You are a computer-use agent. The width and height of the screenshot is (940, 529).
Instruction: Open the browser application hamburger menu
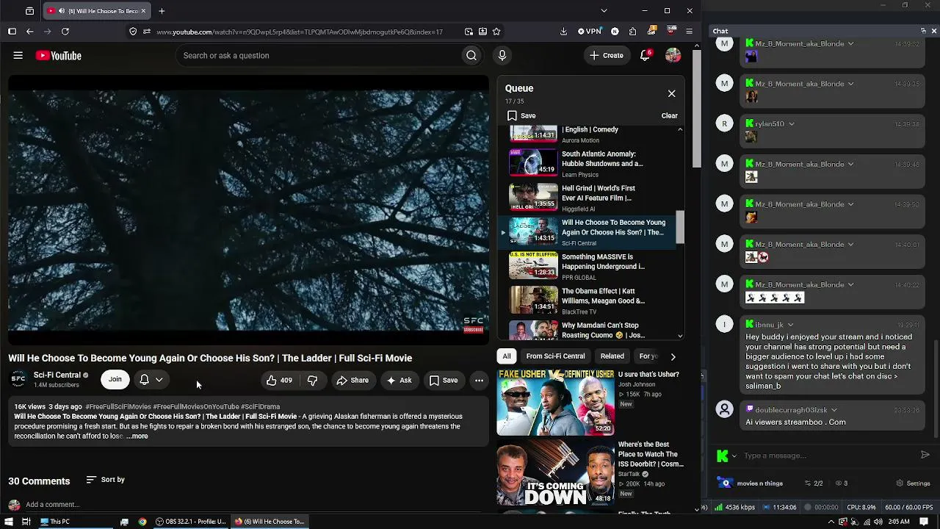pyautogui.click(x=689, y=32)
